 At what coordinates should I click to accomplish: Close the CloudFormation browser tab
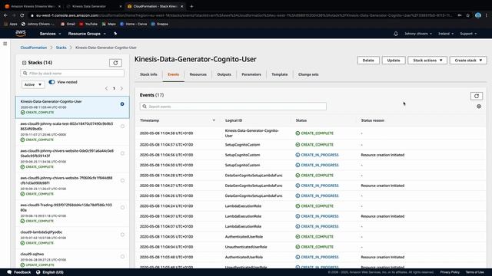181,6
